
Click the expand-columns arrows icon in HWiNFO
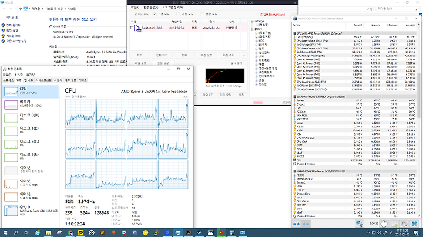(296, 224)
